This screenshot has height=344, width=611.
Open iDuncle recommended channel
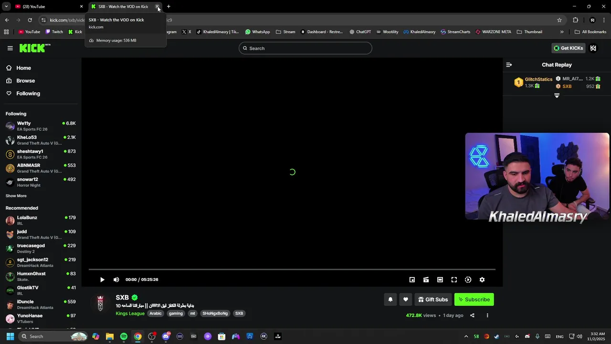pos(41,304)
